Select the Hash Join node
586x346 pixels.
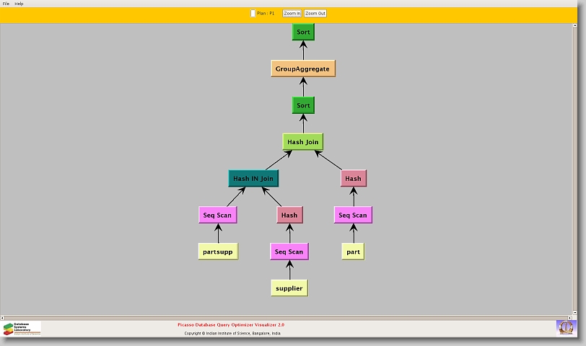303,142
